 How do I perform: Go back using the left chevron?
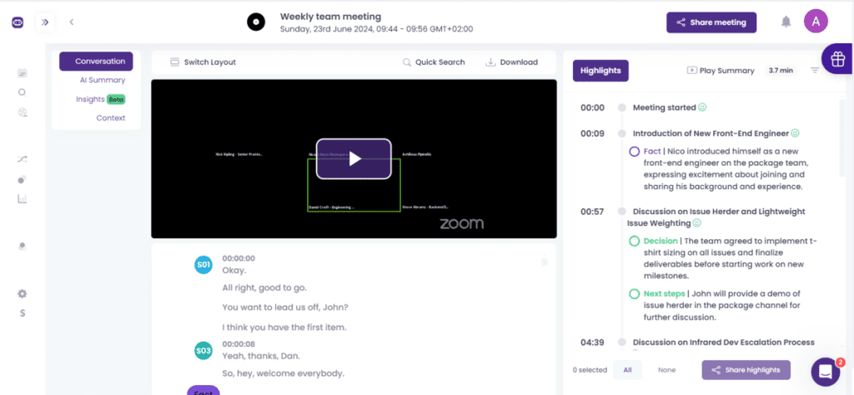point(72,22)
